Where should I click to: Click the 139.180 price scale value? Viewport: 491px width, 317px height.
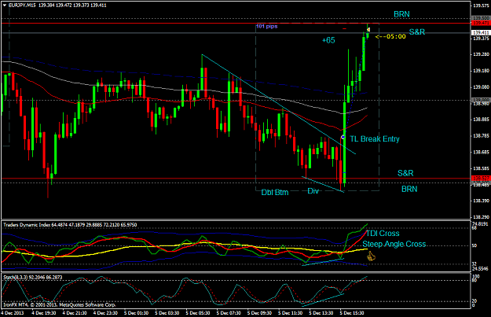[x=481, y=71]
